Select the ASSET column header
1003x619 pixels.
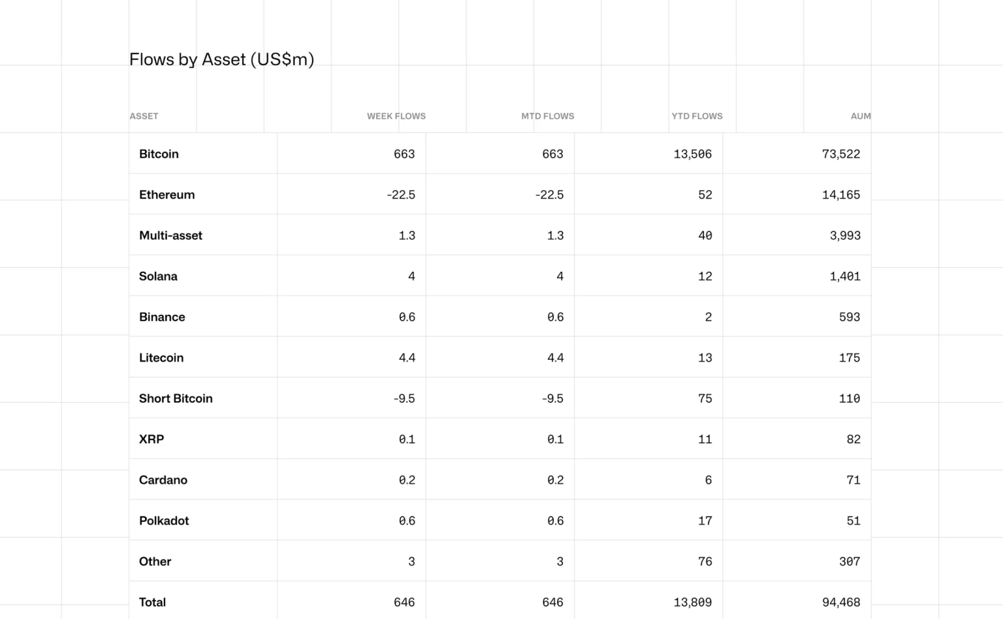pyautogui.click(x=144, y=116)
